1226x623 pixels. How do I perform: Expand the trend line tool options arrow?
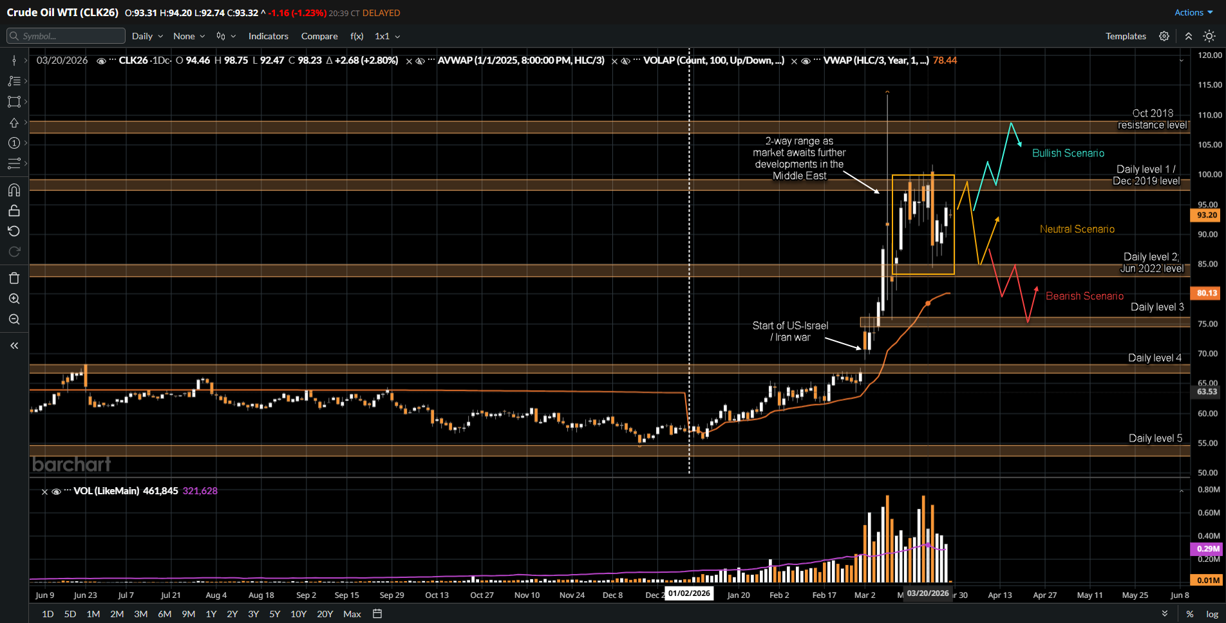(x=26, y=81)
